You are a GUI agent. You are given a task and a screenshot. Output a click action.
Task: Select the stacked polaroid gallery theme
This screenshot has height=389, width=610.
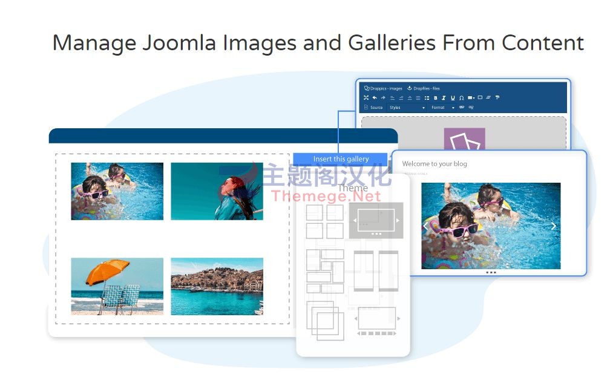326,321
